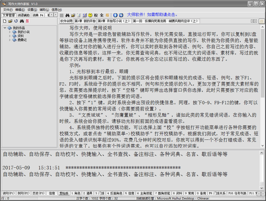Click the blue play button in toolbar
The width and height of the screenshot is (266, 201).
pyautogui.click(x=115, y=15)
